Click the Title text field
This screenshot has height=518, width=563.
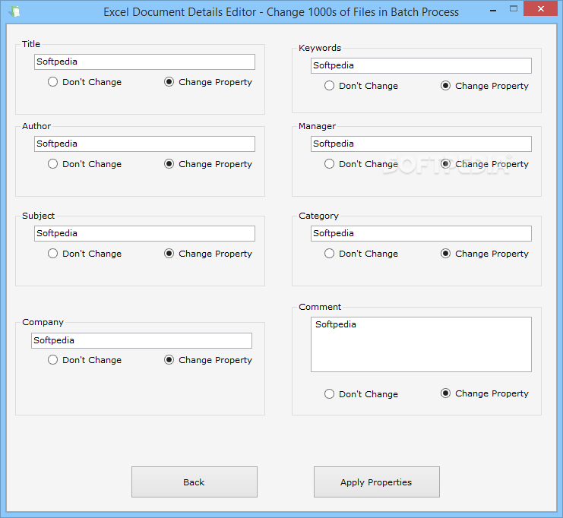(144, 62)
